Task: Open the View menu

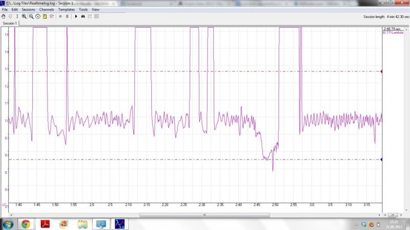Action: click(x=95, y=10)
